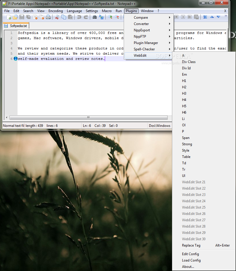Viewport: 236px width, 271px height.
Task: Choose Div Id in WebEdit submenu
Action: coord(204,68)
